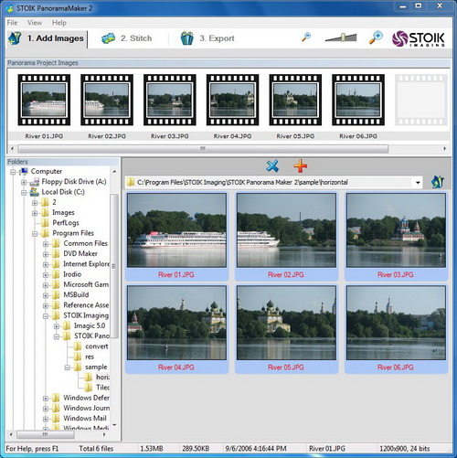
Task: Select the filmstrip thumbnail River 05.JPG
Action: tap(295, 100)
